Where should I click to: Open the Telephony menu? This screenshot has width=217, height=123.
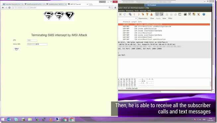129,11
